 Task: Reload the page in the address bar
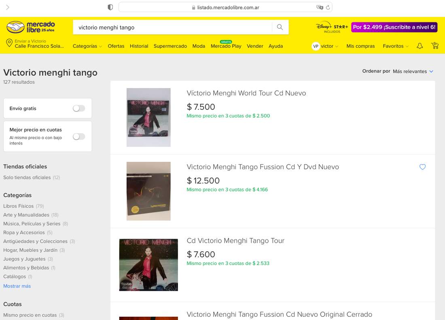[328, 7]
